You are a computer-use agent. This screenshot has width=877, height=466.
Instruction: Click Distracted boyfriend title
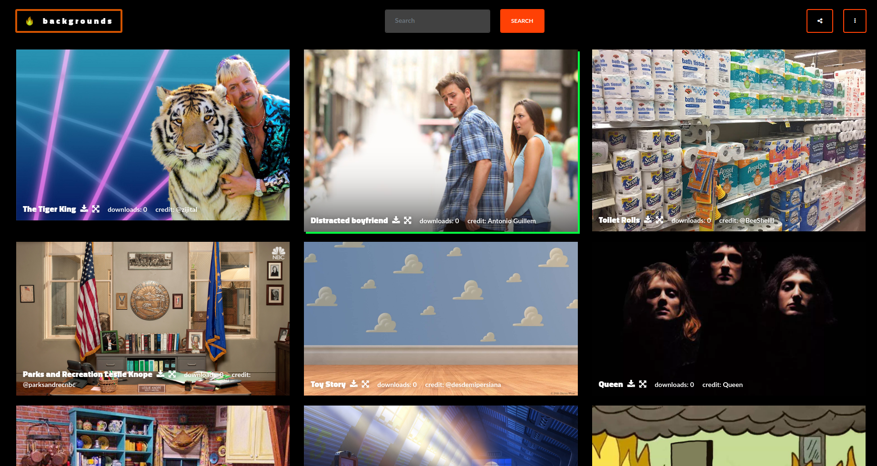[349, 220]
